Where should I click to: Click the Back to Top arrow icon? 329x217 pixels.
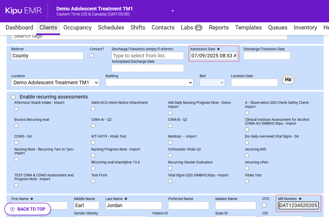pos(12,209)
